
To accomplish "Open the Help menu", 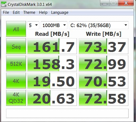I will coord(43,12).
